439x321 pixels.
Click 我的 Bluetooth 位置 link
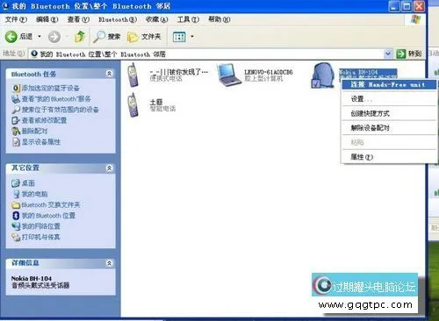coord(48,216)
